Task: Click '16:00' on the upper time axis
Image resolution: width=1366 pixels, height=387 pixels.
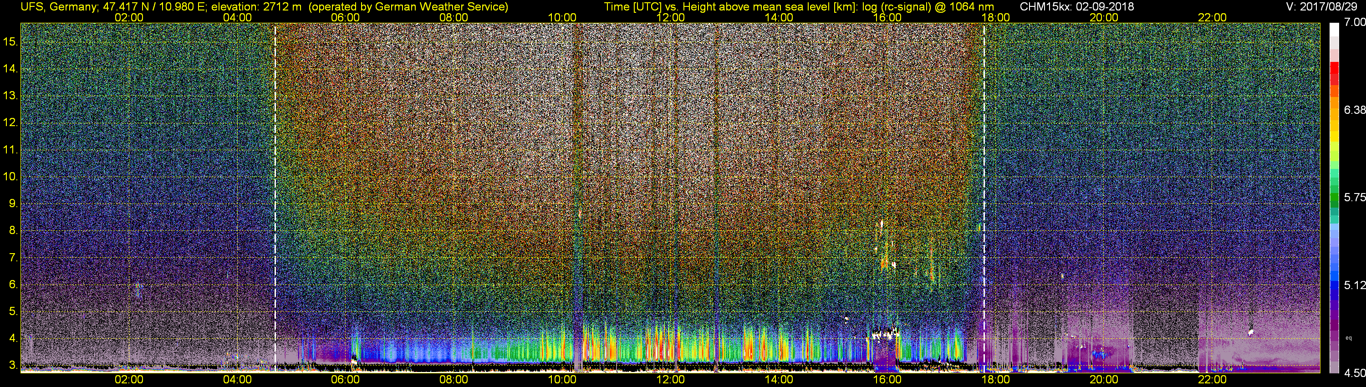Action: 887,17
